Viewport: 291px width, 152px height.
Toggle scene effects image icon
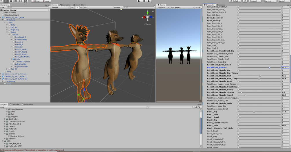coord(85,8)
